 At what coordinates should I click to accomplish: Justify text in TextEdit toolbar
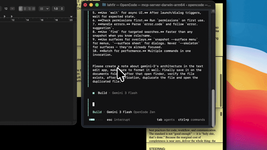point(34,9)
